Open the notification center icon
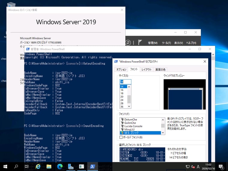Screen dimensions: 228x171 click(x=221, y=167)
